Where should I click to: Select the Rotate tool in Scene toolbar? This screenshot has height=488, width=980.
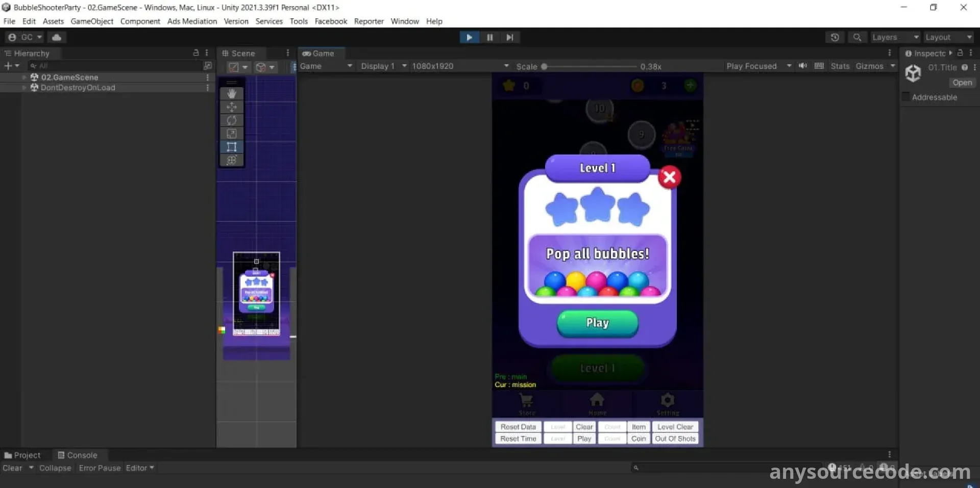pos(232,120)
